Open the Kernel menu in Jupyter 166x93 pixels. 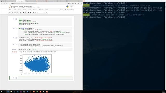pyautogui.click(x=35, y=10)
